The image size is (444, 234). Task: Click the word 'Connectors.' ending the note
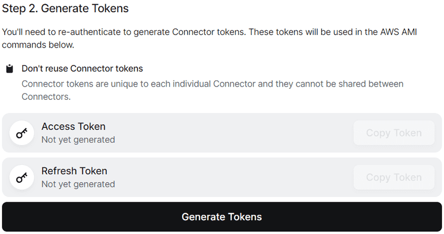46,97
